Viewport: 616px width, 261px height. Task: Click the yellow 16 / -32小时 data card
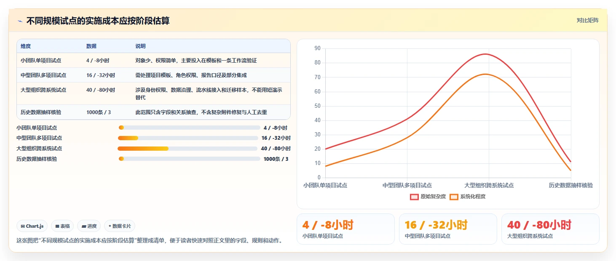tap(448, 229)
